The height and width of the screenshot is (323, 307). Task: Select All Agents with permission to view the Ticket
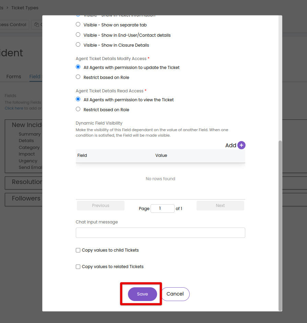pos(78,100)
